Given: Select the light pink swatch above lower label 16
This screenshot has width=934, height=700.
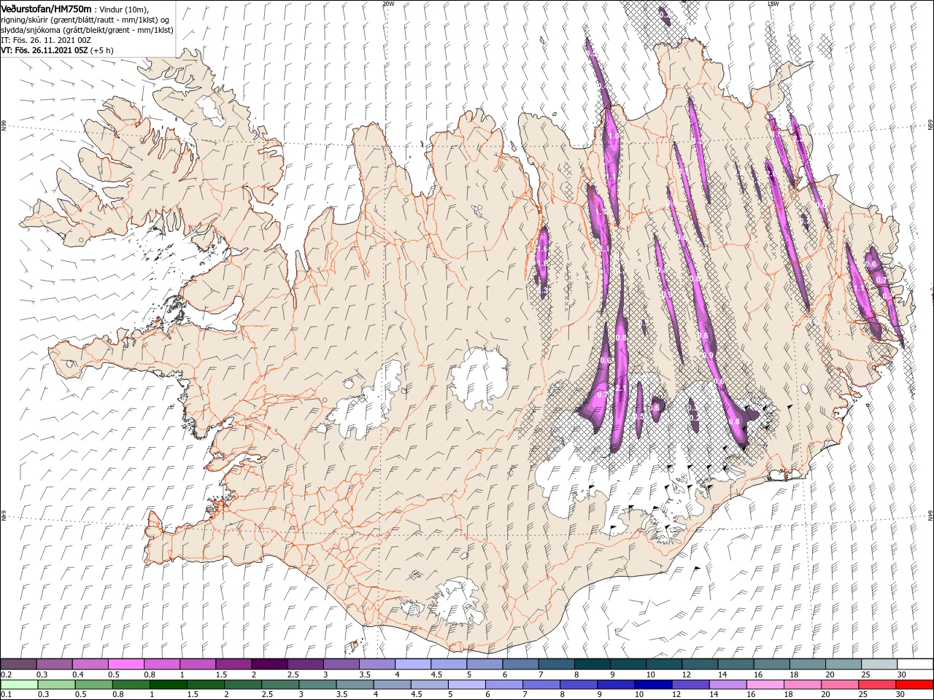Looking at the screenshot, I should pyautogui.click(x=765, y=685).
